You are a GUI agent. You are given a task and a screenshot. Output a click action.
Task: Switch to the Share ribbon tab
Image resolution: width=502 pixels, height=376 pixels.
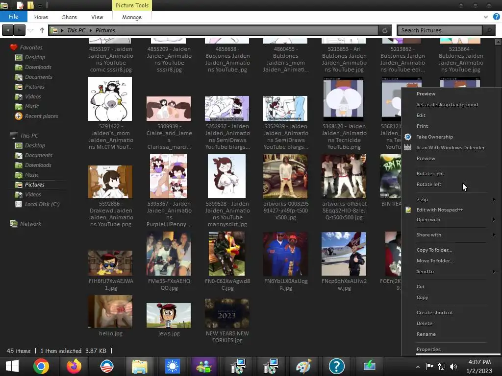coord(70,17)
